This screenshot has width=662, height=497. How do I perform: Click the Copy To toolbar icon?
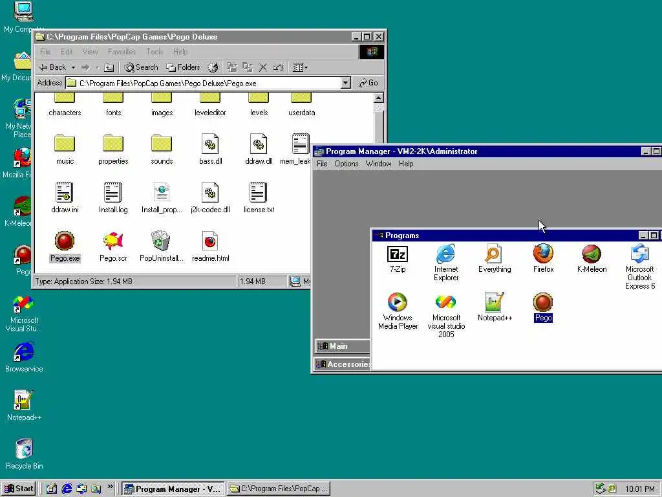[x=248, y=67]
